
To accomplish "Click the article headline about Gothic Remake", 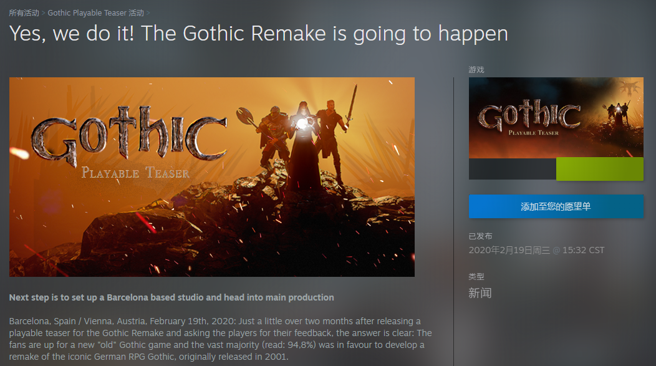I will point(258,34).
